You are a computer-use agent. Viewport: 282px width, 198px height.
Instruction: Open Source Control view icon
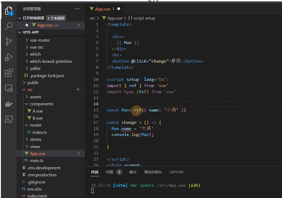pos(9,42)
